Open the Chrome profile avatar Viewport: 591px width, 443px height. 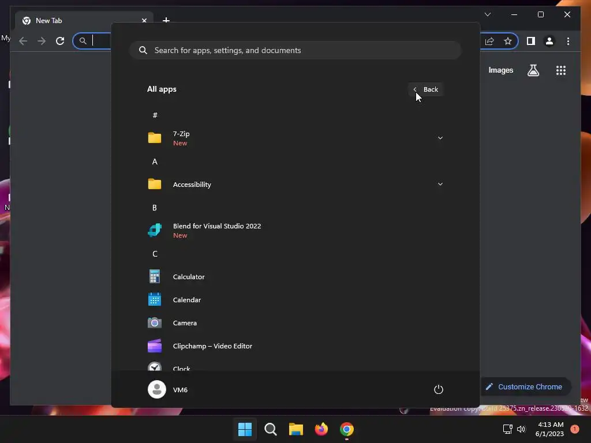point(549,41)
